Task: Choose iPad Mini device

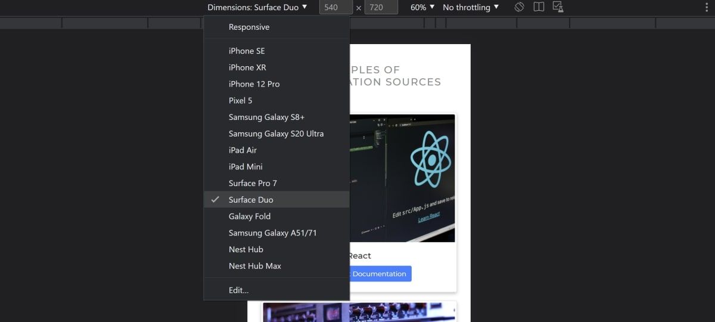Action: point(276,166)
